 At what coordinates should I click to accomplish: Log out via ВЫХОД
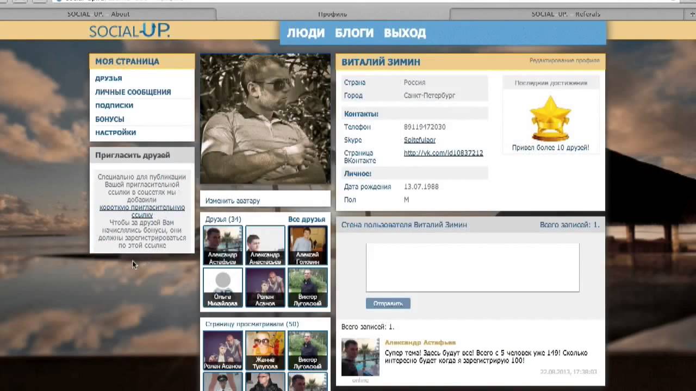tap(405, 33)
